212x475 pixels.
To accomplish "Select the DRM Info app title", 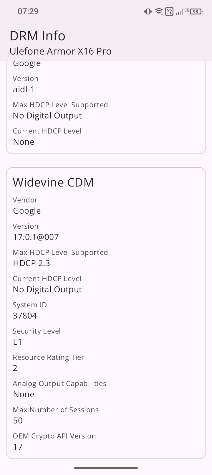I will point(37,36).
